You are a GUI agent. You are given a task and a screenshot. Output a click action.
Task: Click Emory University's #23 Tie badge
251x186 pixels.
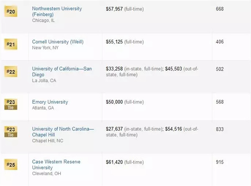10,104
